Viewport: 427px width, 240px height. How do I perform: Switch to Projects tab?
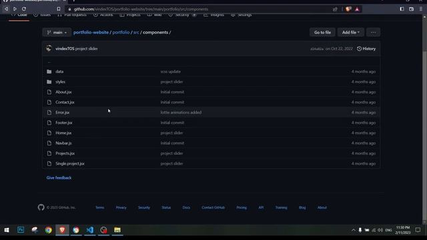tap(130, 15)
